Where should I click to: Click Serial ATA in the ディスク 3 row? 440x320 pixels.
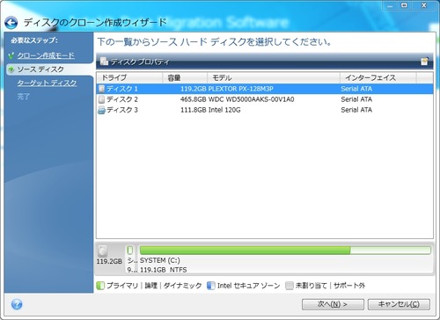tap(356, 110)
